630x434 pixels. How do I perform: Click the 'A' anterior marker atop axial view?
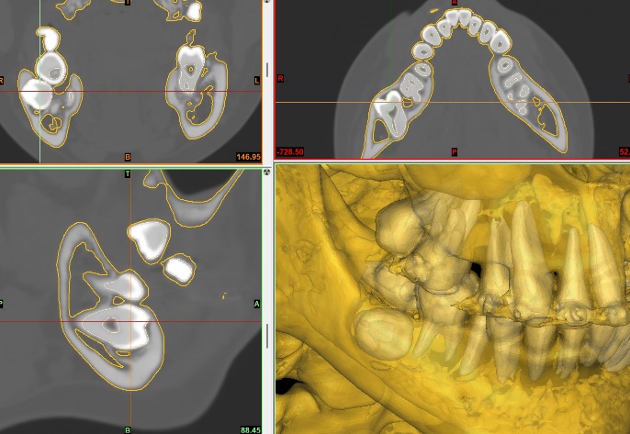454,4
